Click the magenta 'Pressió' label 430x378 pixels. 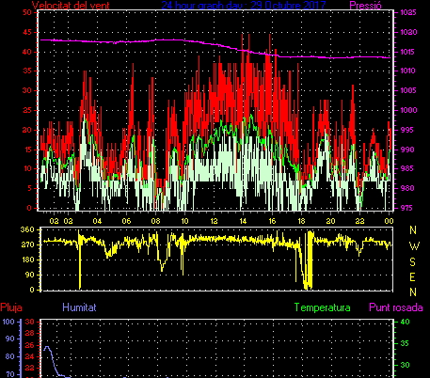[x=365, y=6]
